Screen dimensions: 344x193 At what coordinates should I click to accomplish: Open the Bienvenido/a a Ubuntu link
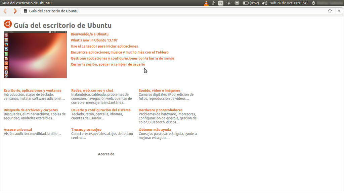tap(89, 34)
